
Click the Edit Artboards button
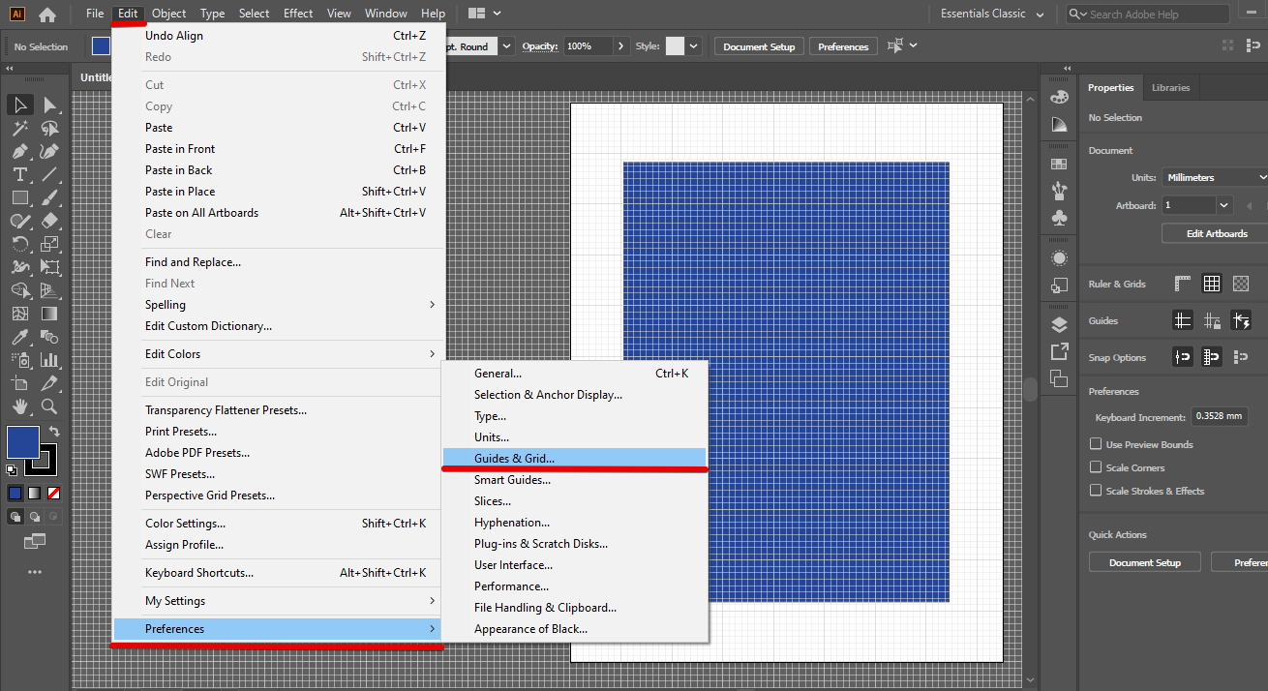(x=1217, y=233)
